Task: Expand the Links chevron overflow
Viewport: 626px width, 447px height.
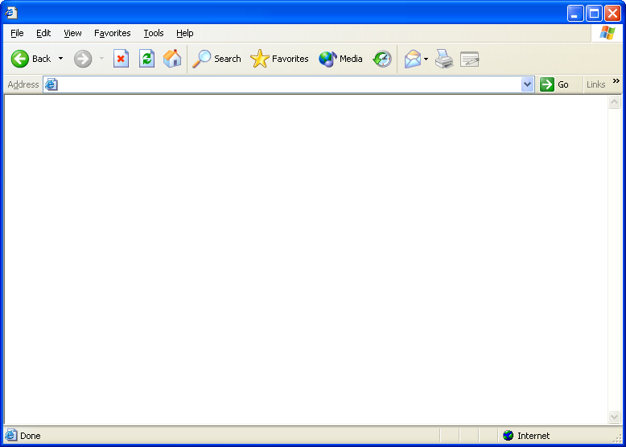Action: click(616, 81)
